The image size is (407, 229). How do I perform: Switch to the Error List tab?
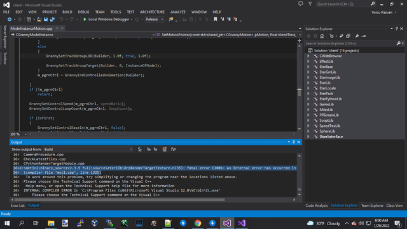point(17,206)
